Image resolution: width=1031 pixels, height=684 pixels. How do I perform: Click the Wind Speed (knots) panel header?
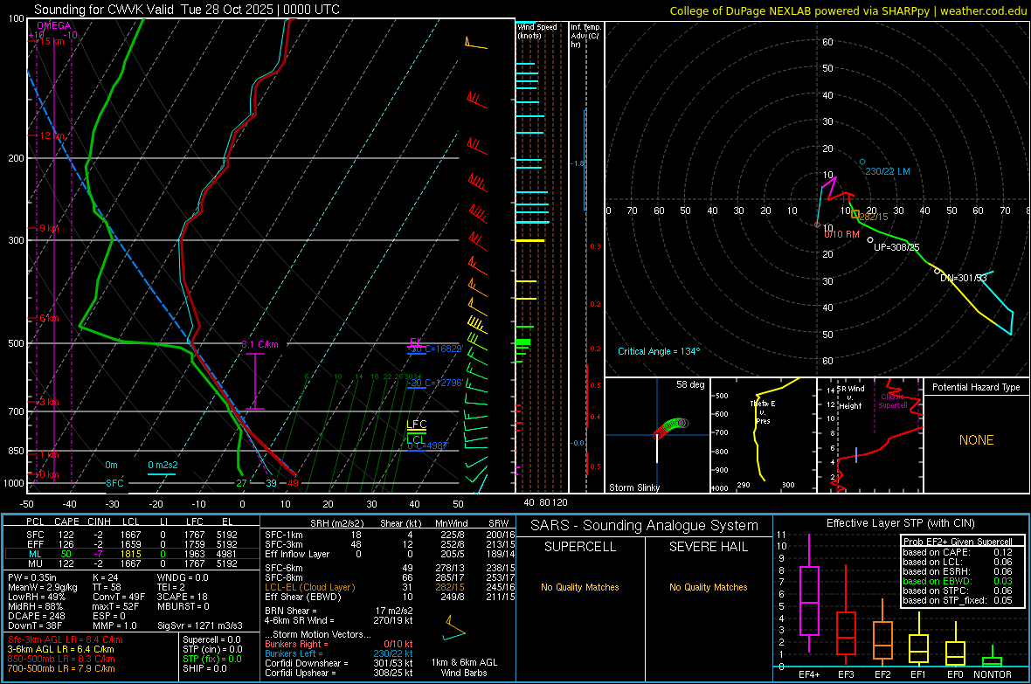[x=537, y=31]
